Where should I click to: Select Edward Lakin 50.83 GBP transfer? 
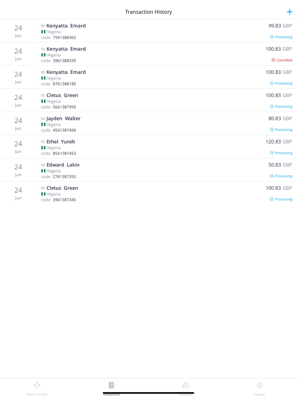click(148, 170)
